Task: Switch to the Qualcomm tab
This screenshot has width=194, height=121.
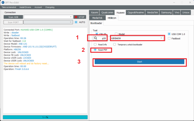Action: 107,13
